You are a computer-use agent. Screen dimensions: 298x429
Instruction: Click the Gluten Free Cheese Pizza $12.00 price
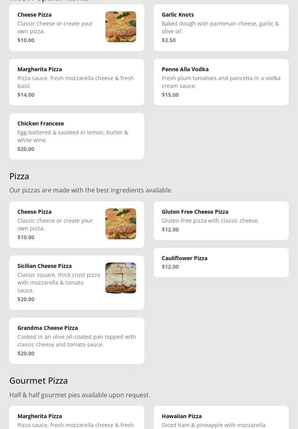[170, 230]
